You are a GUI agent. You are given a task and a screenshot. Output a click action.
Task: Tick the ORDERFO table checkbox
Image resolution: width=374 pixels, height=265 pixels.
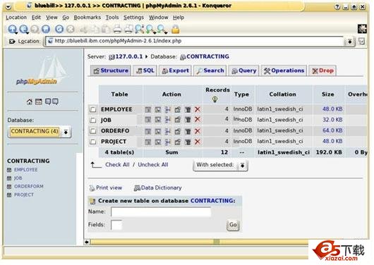92,131
